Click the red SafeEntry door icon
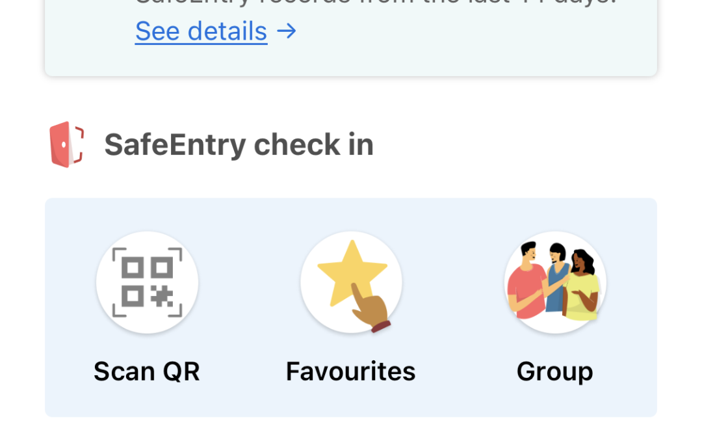Viewport: 702px width, 439px height. point(66,144)
